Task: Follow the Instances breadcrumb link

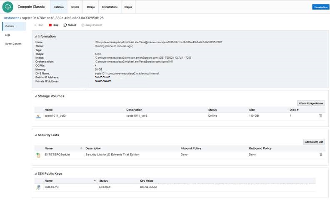Action: pyautogui.click(x=12, y=18)
